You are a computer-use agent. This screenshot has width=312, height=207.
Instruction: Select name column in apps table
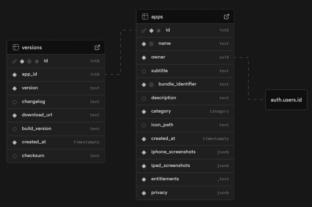pos(165,43)
